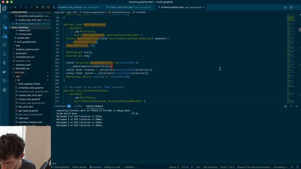The height and width of the screenshot is (169, 301).
Task: Change device iPhone 11 Pro Max in status bar
Action: click(254, 167)
